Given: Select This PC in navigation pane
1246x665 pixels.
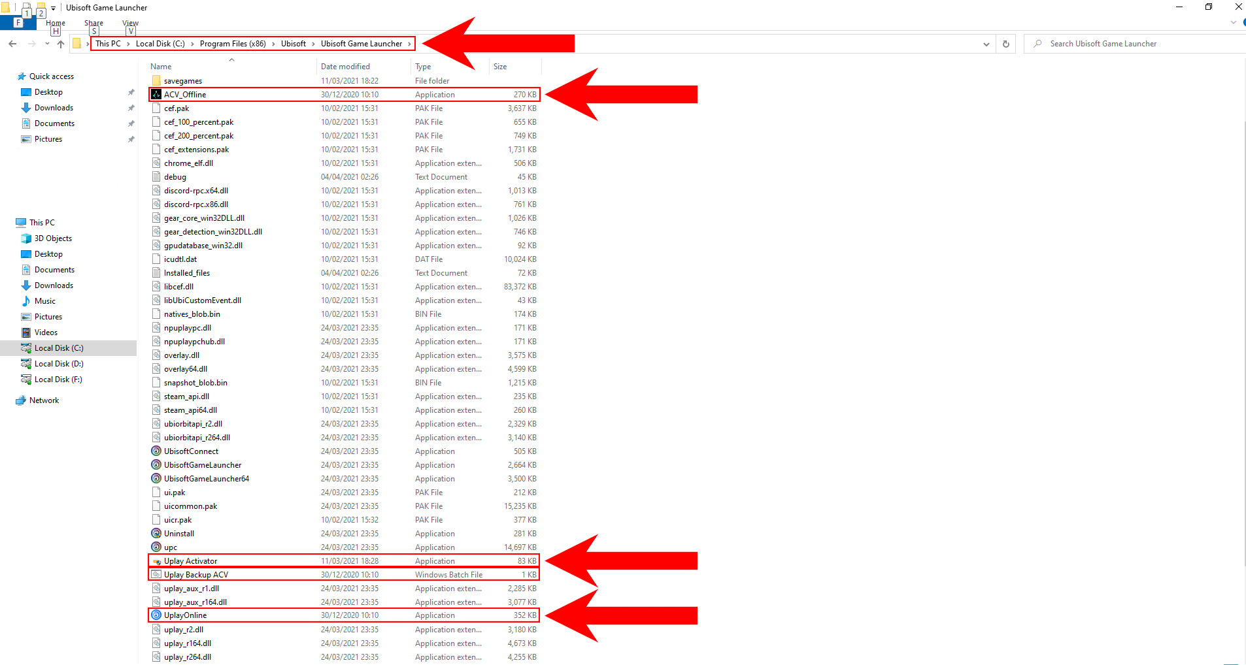Looking at the screenshot, I should click(x=42, y=223).
